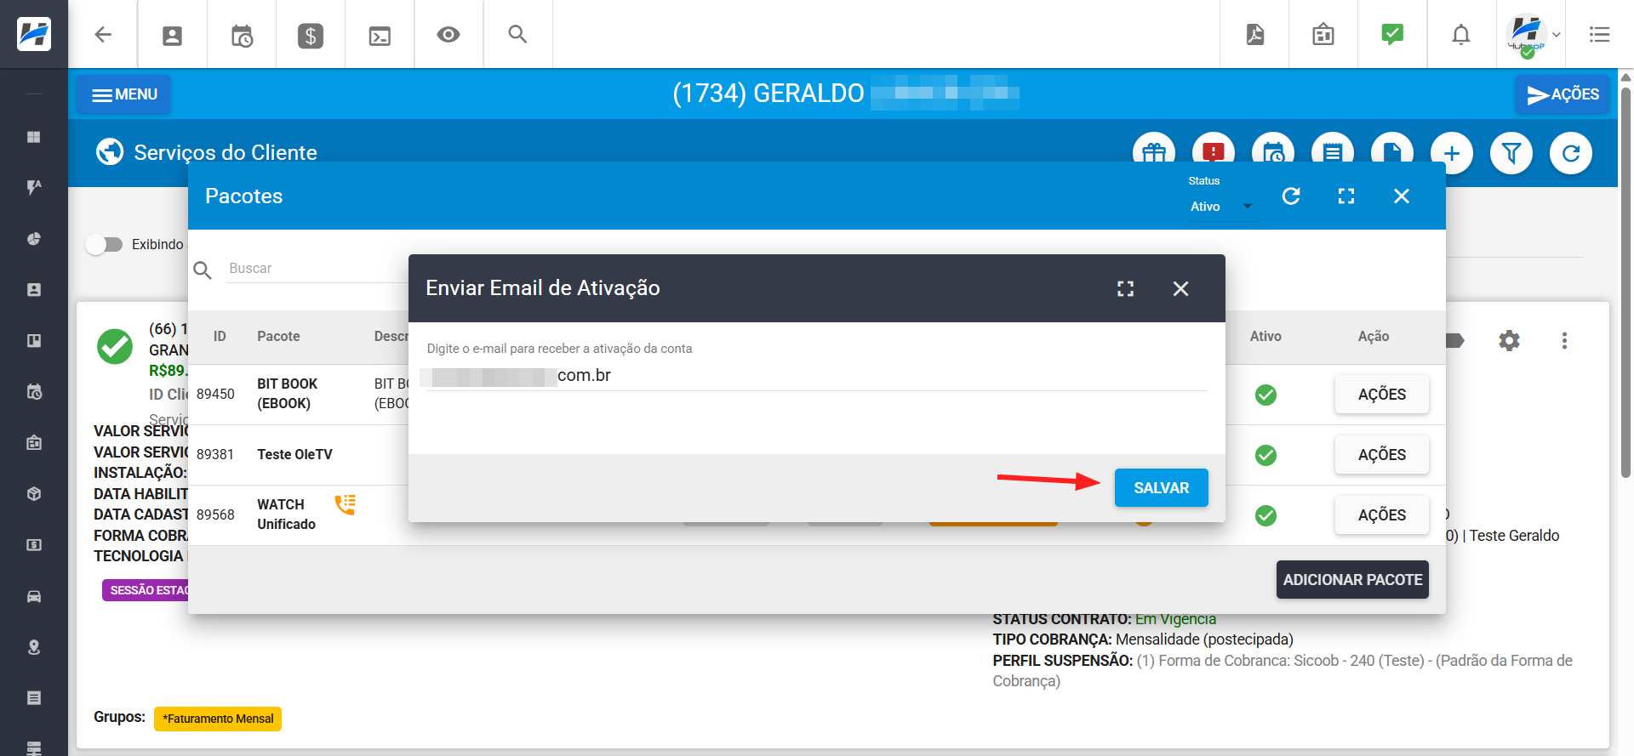Click the Hubsoft logo in sidebar
Screen dimensions: 1634x756
34,34
